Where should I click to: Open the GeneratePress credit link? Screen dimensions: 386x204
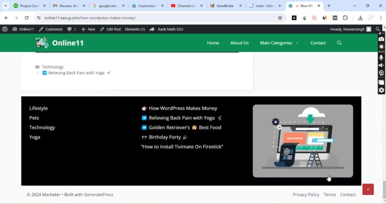98,194
